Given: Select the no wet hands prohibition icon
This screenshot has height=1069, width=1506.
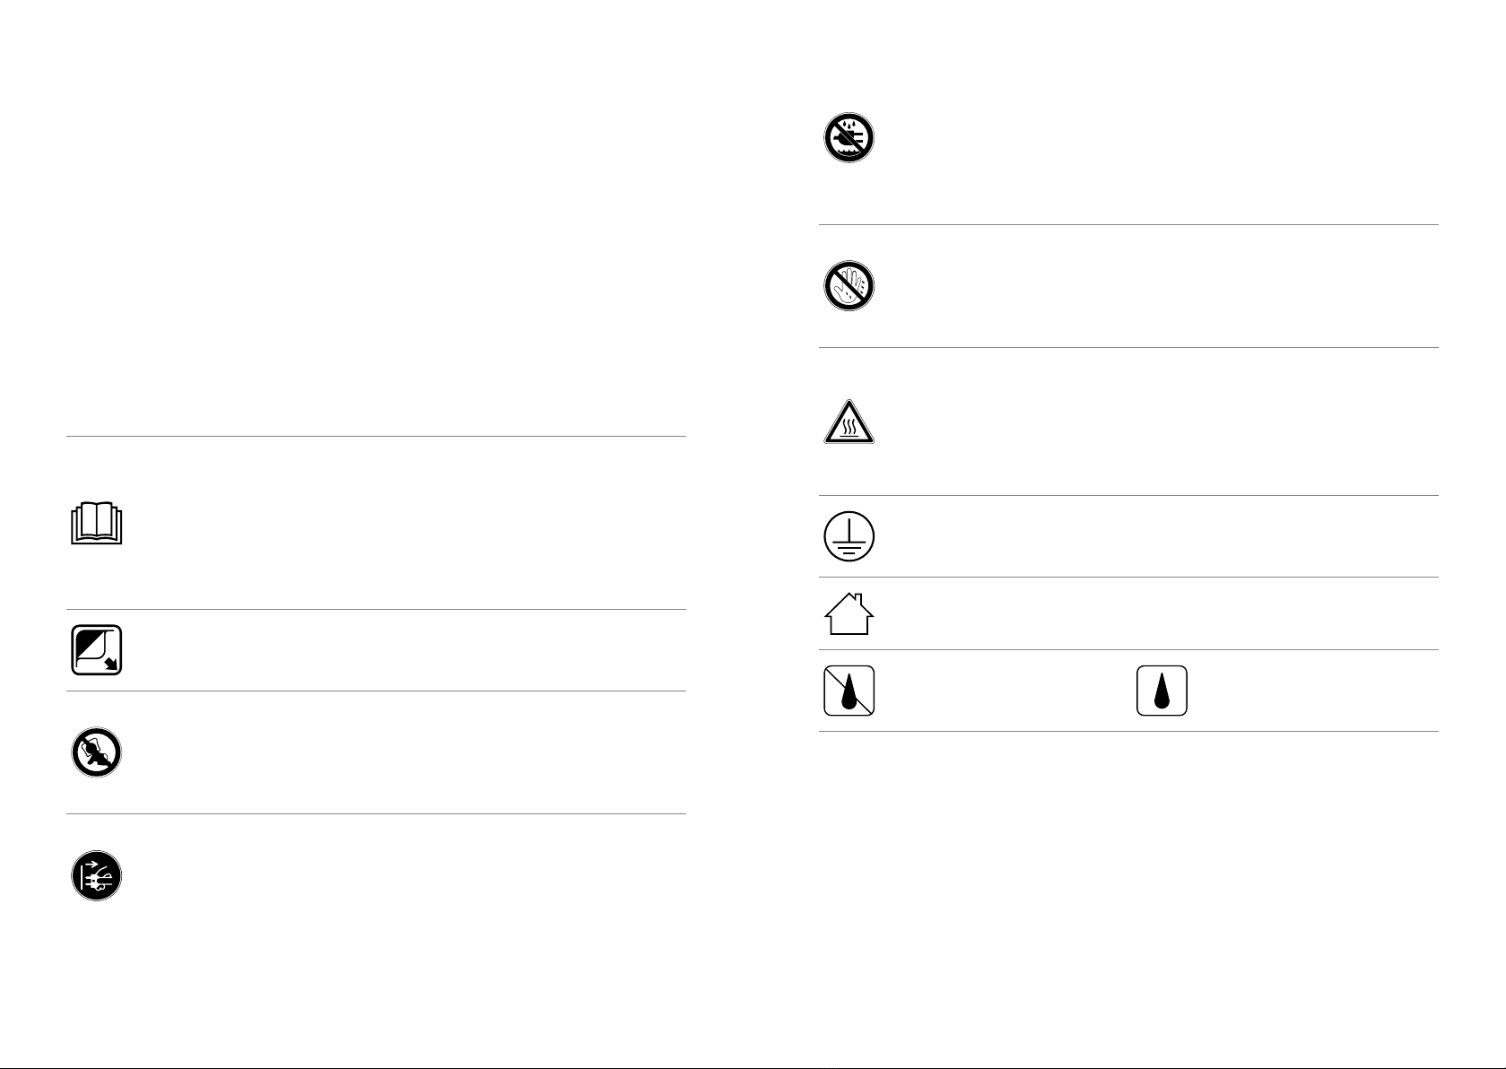Looking at the screenshot, I should 849,286.
